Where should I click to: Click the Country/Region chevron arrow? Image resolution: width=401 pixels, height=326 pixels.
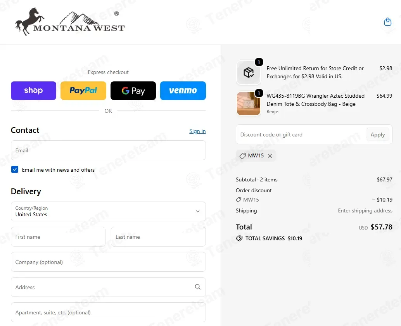coord(198,211)
